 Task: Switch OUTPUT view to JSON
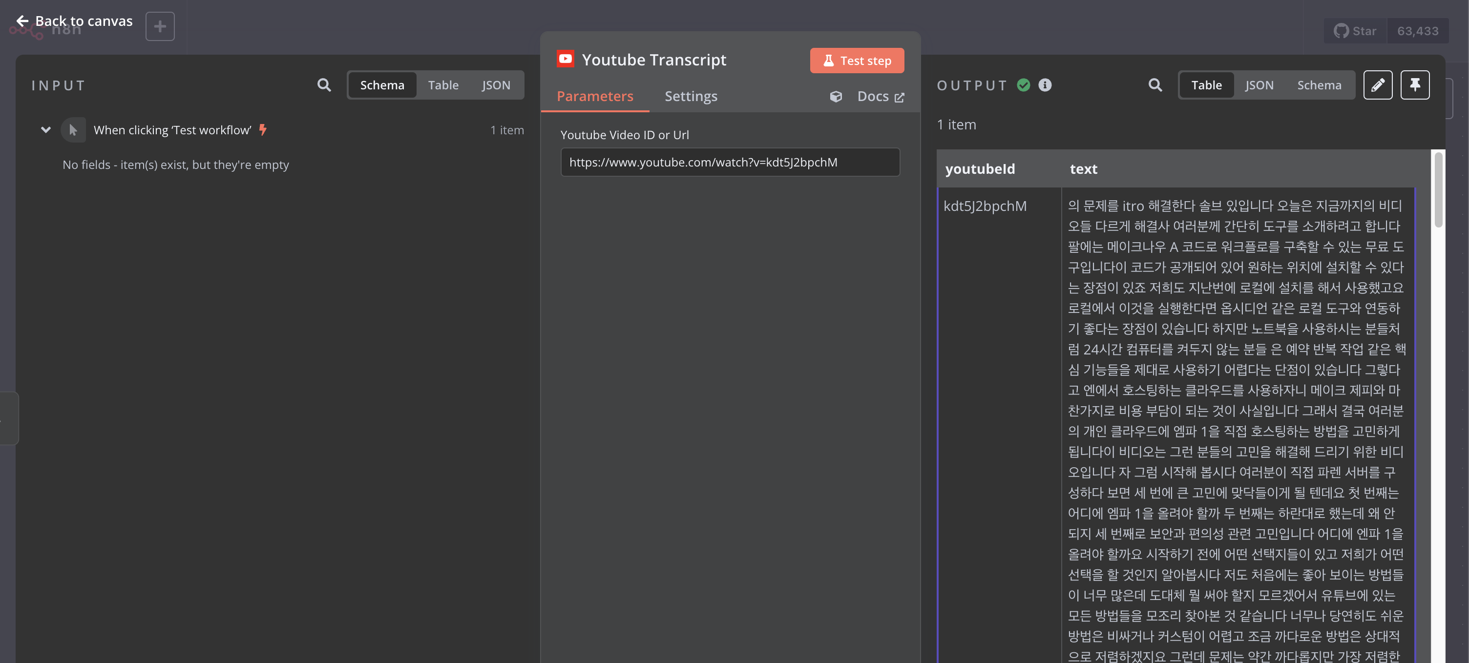click(1259, 85)
